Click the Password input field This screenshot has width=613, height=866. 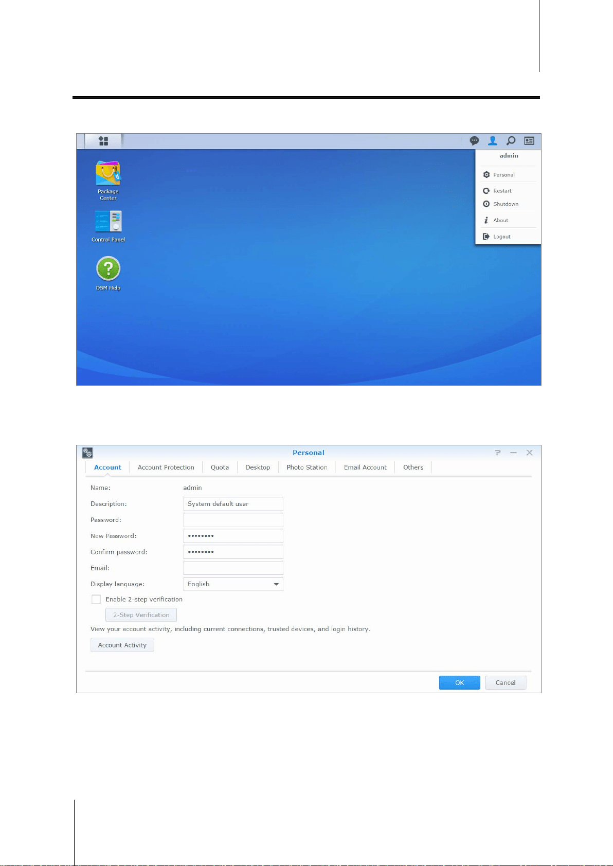point(233,520)
